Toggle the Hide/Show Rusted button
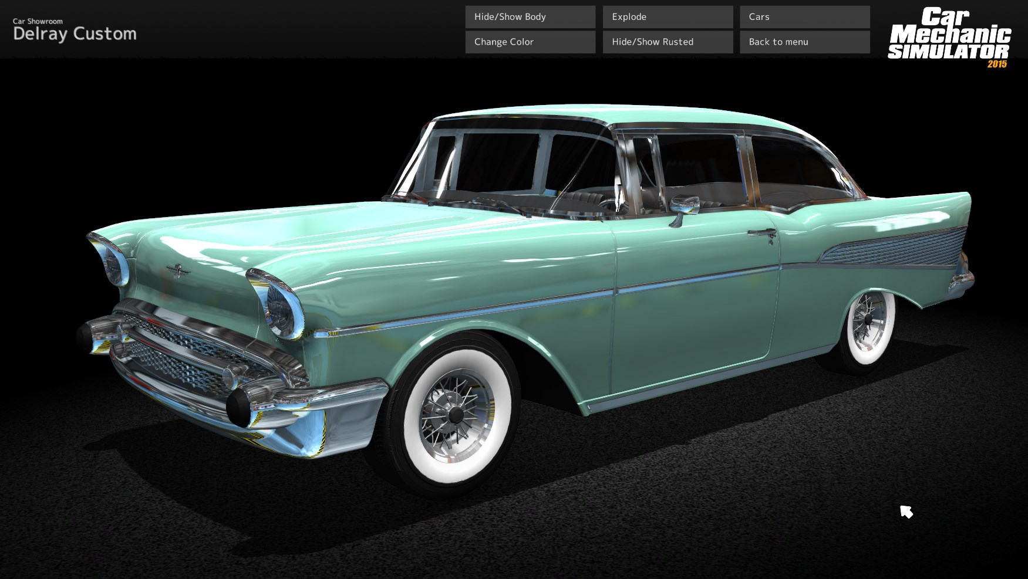The height and width of the screenshot is (579, 1028). tap(668, 42)
